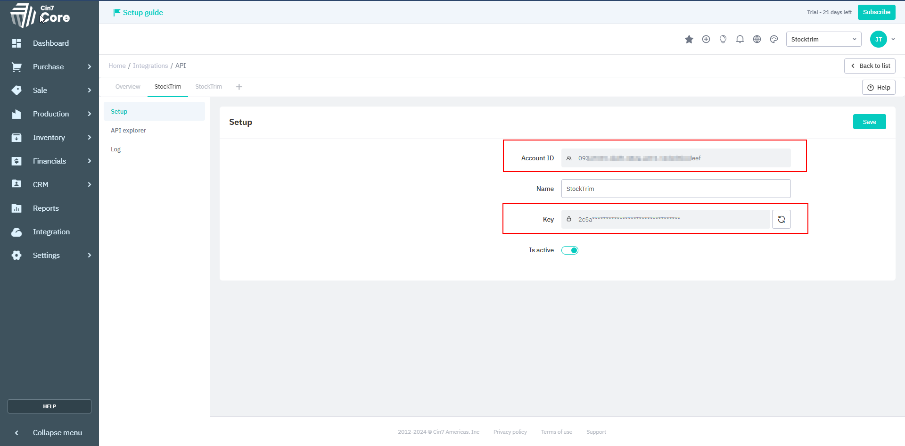The height and width of the screenshot is (446, 905).
Task: Open the JT user avatar menu
Action: point(878,39)
